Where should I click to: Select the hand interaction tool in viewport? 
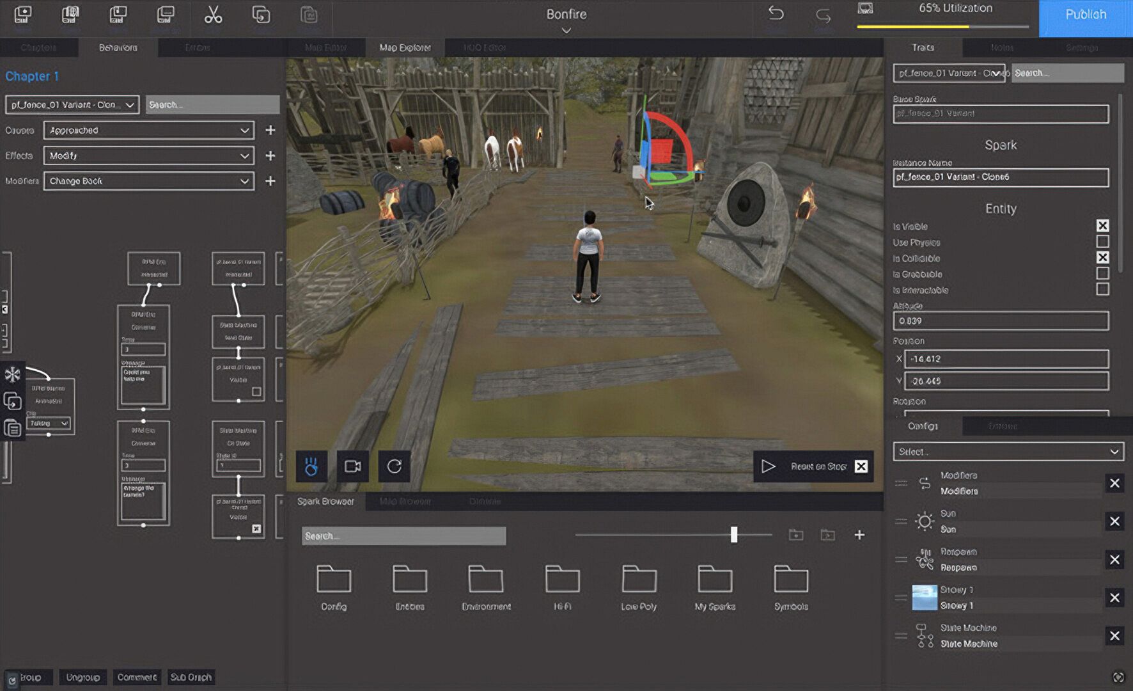(311, 466)
